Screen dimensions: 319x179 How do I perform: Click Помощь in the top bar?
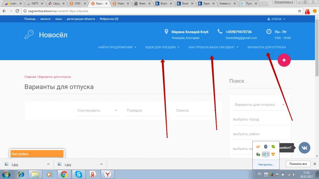pyautogui.click(x=30, y=19)
